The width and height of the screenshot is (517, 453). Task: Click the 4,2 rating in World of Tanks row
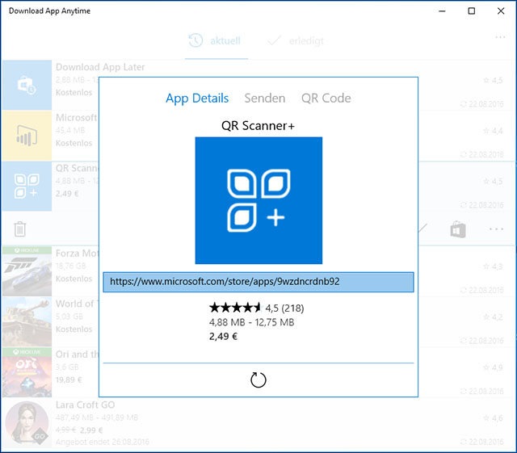[493, 317]
